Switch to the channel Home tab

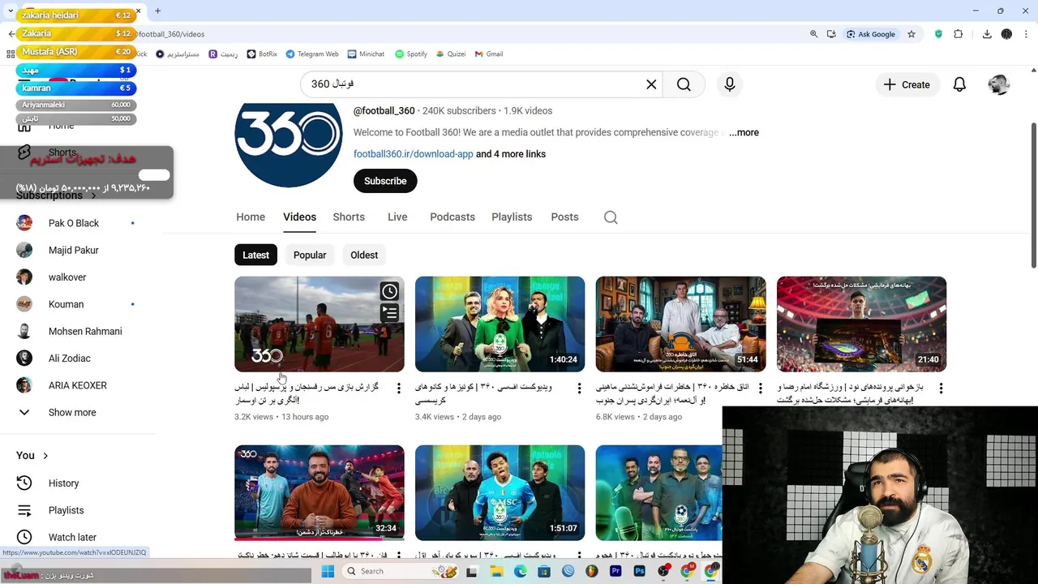click(x=251, y=217)
